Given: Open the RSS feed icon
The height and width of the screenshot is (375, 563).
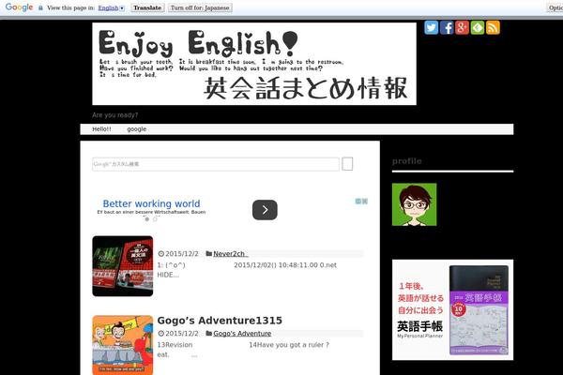Looking at the screenshot, I should [x=493, y=27].
